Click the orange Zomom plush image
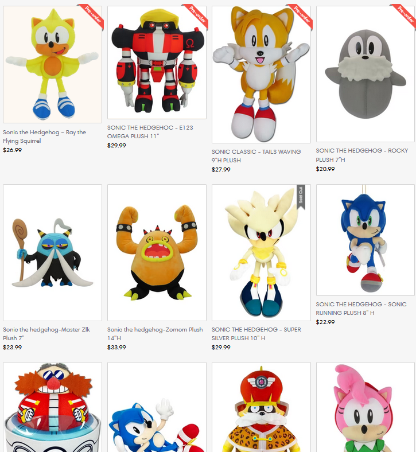 157,252
